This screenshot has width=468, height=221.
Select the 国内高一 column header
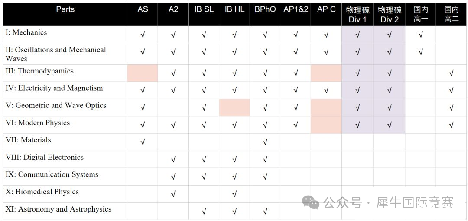coord(420,15)
